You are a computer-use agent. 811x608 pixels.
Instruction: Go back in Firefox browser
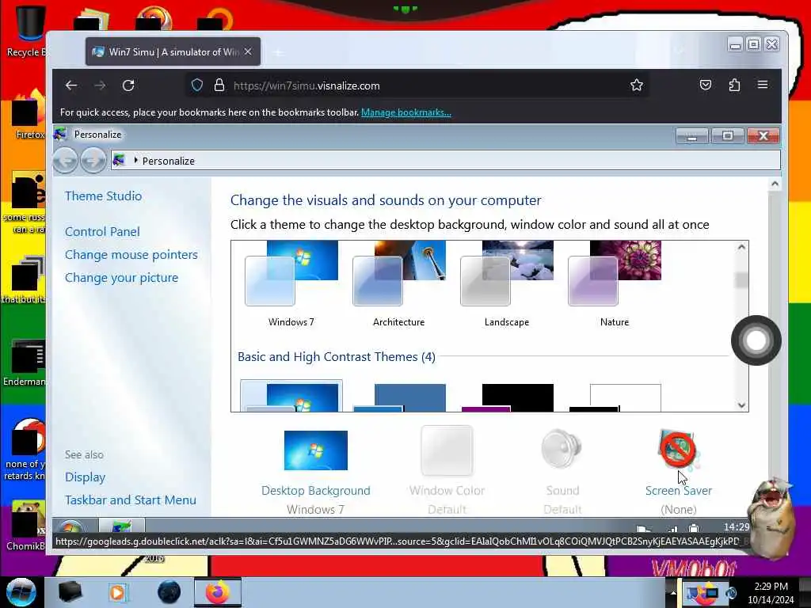71,85
